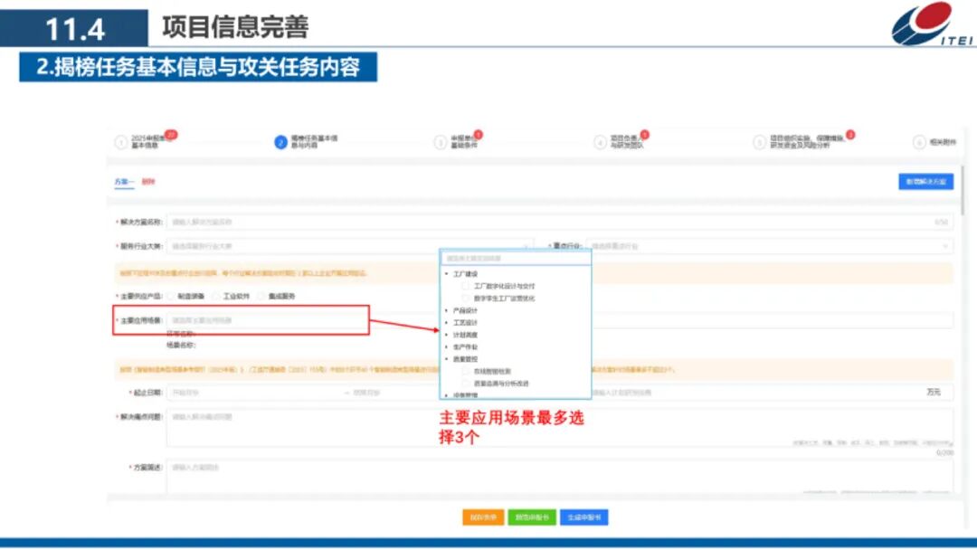Expand the 产品设计 tree node

(447, 310)
